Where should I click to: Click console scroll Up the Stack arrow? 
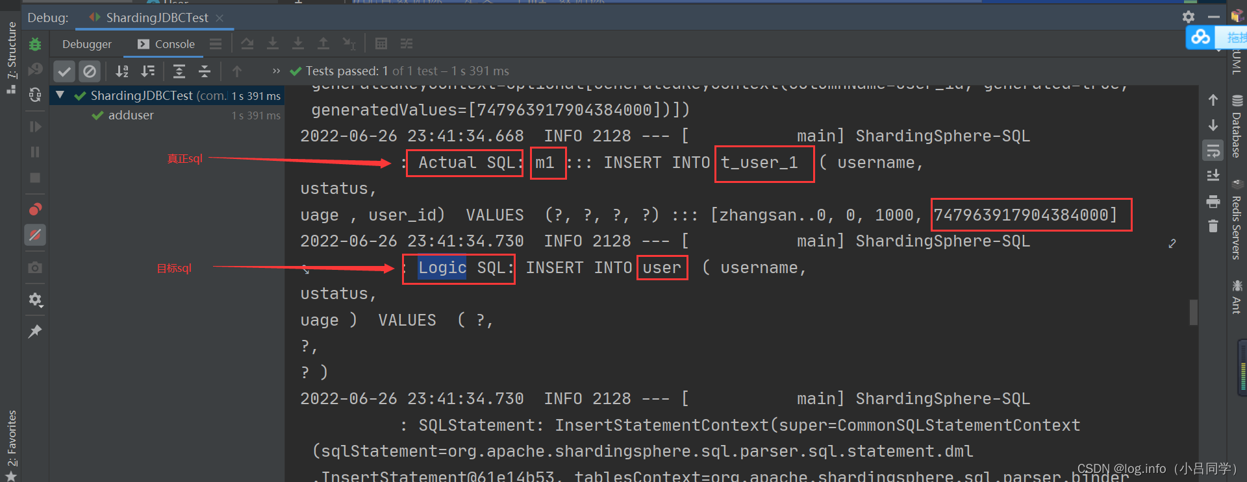pyautogui.click(x=1213, y=100)
